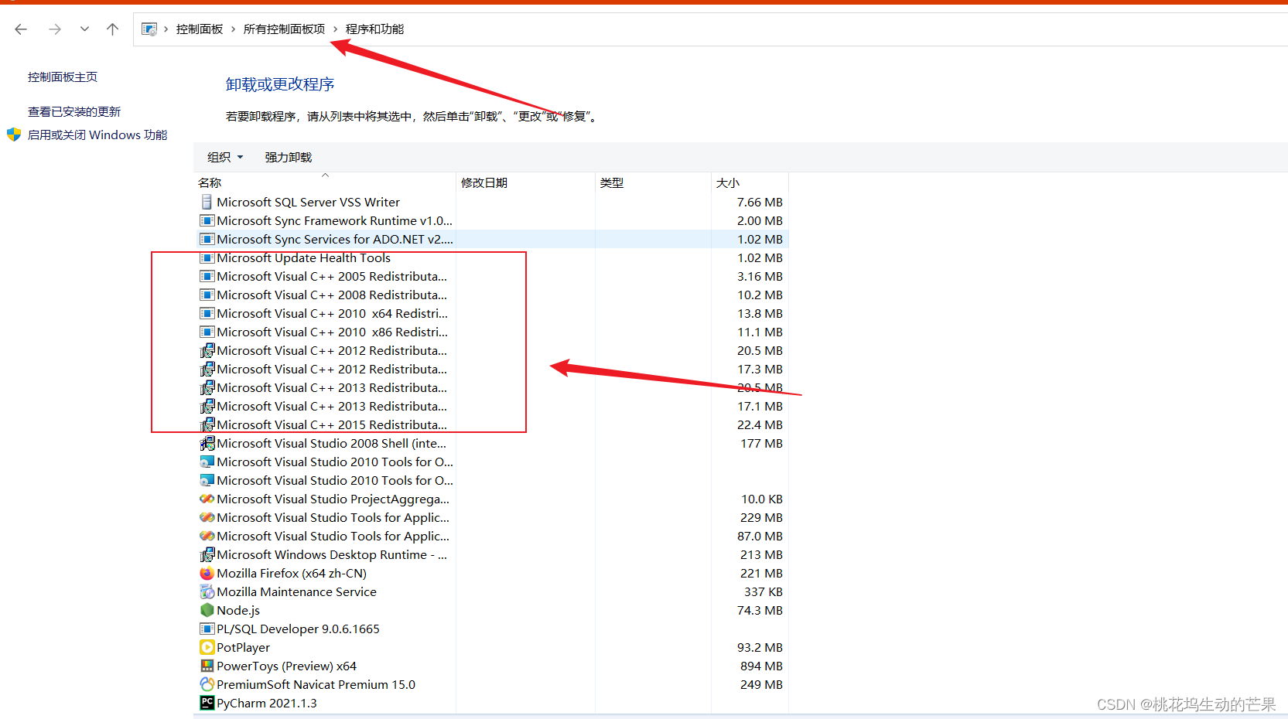The height and width of the screenshot is (719, 1288).
Task: Click the 强力卸载 toolbar button
Action: [x=289, y=158]
